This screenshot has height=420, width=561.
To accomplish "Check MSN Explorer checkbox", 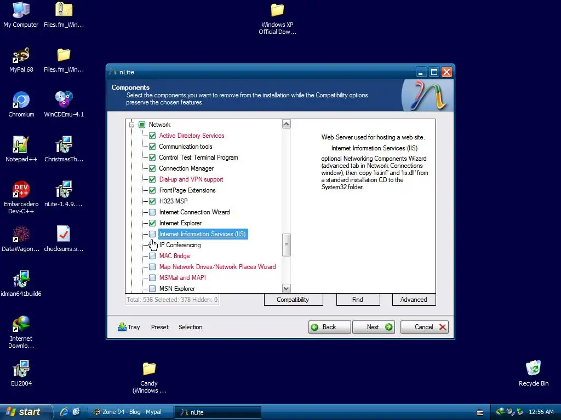I will tap(152, 289).
